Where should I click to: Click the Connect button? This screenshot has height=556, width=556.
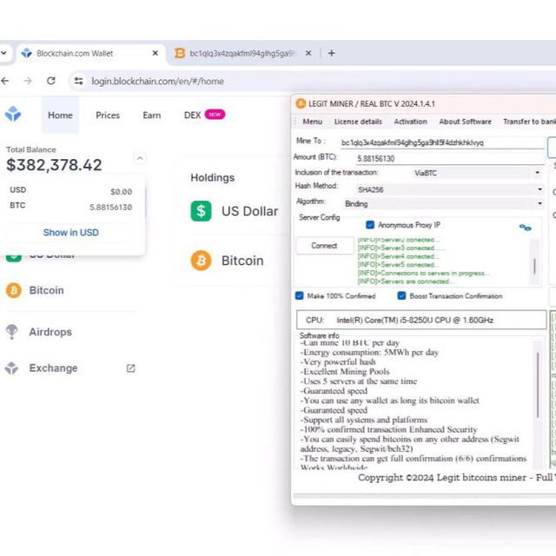324,245
